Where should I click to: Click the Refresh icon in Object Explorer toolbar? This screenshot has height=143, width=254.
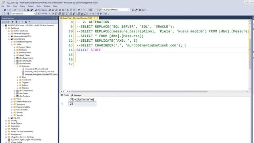[26, 22]
